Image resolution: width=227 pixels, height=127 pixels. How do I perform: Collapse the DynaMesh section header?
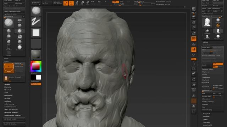(x=206, y=83)
